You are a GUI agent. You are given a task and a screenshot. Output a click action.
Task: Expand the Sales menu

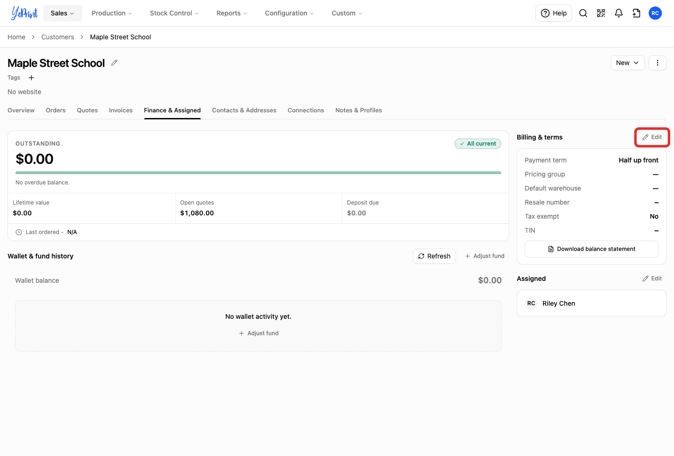pyautogui.click(x=63, y=13)
